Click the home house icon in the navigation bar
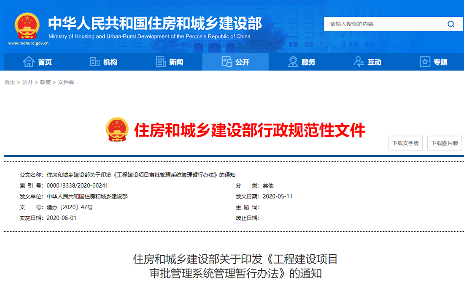Screen dimensions: 464x294 pos(29,62)
